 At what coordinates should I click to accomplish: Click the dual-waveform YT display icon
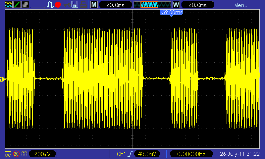8,5
